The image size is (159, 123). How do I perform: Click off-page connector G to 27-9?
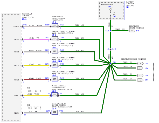141,80
